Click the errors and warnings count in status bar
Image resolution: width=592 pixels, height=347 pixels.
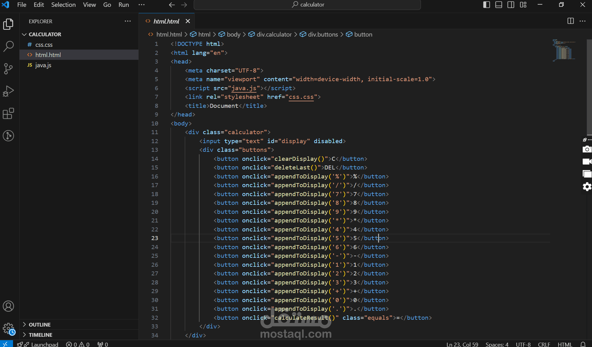point(78,344)
